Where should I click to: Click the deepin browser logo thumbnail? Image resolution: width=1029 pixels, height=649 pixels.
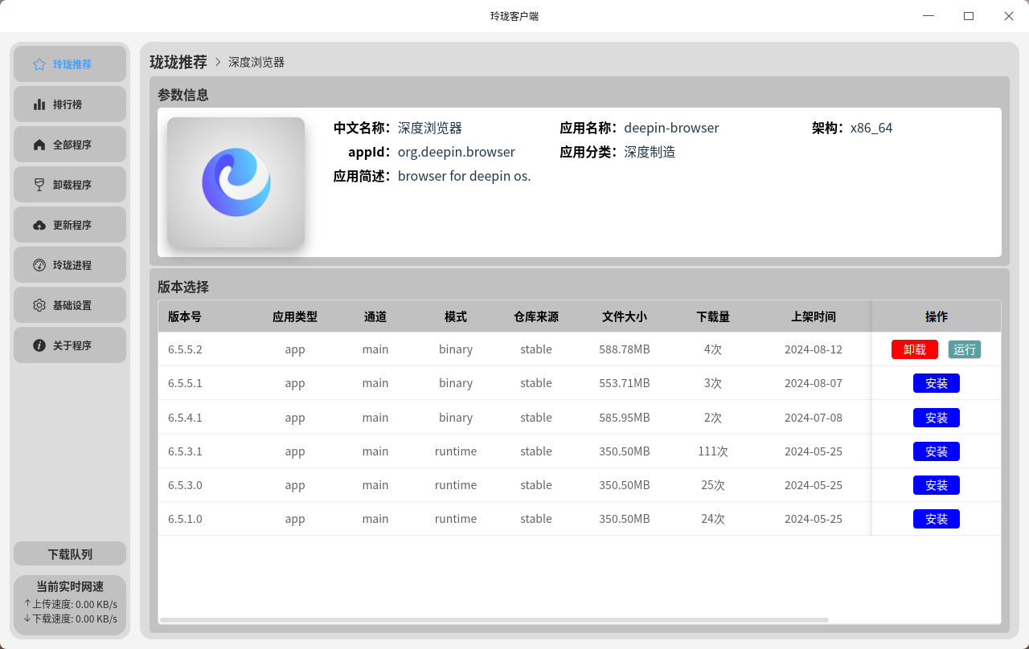pyautogui.click(x=236, y=182)
